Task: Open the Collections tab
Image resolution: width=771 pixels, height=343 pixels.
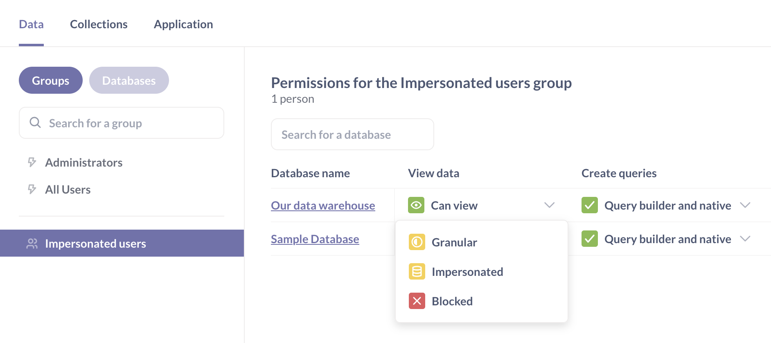Action: [x=99, y=24]
